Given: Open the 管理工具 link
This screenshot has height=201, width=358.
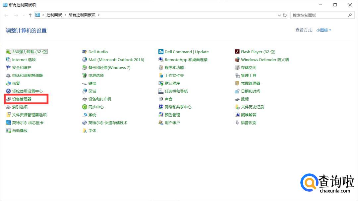Looking at the screenshot, I should click(x=248, y=75).
